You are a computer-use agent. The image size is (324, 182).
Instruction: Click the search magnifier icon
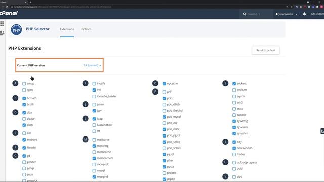pos(244,14)
